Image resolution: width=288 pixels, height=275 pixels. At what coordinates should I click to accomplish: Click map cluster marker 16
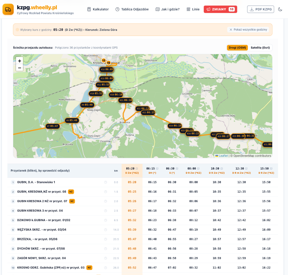coord(109,63)
